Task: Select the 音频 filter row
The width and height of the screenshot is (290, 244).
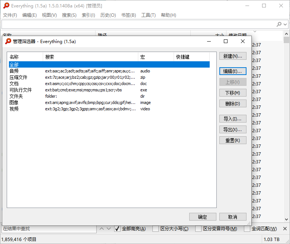Action: (109, 71)
